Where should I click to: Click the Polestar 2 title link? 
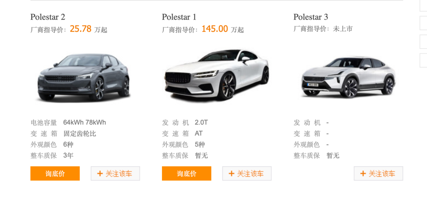coord(48,17)
